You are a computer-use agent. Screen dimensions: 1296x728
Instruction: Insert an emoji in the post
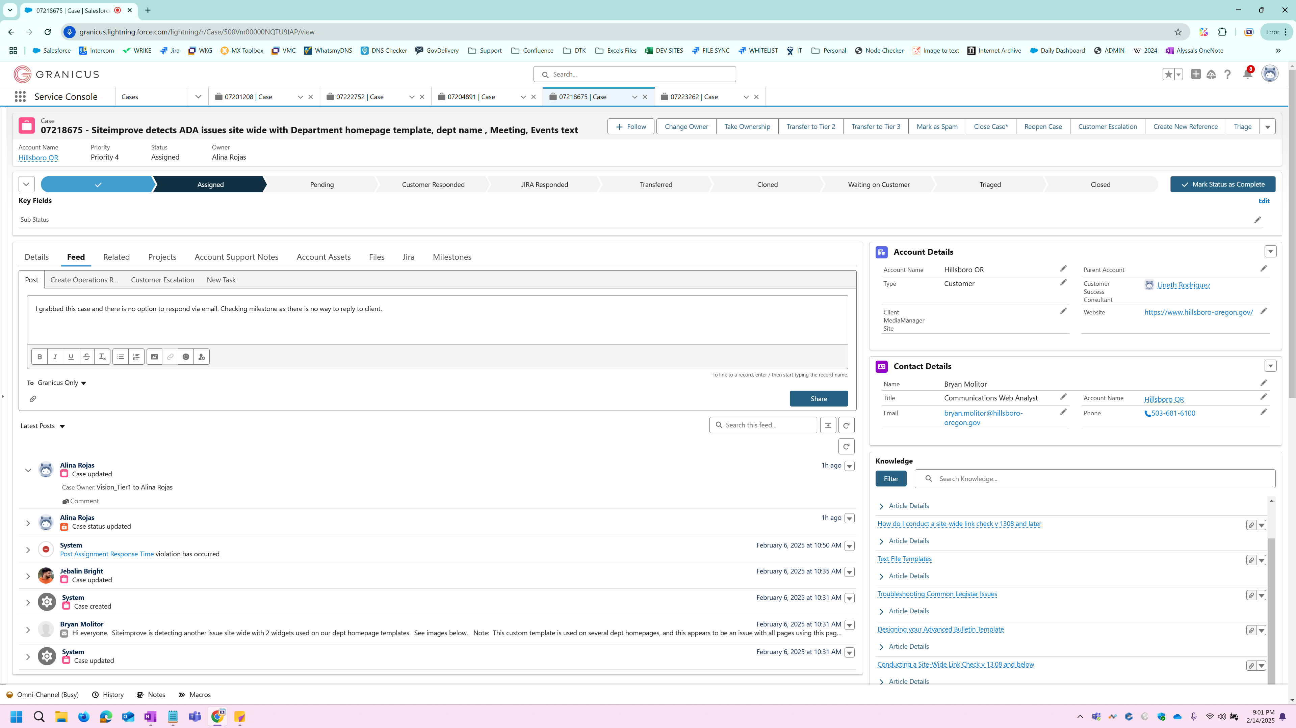click(x=186, y=357)
